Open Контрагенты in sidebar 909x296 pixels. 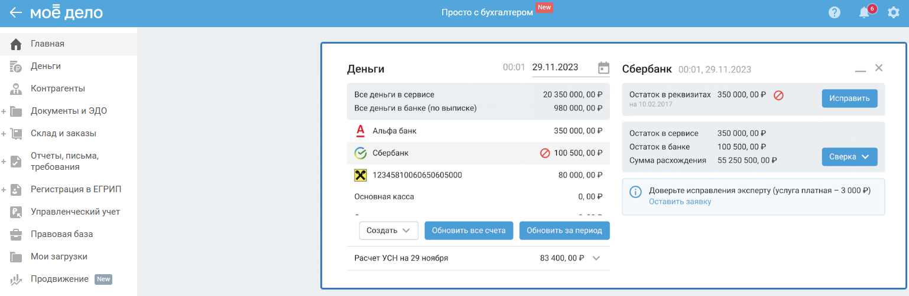point(69,88)
